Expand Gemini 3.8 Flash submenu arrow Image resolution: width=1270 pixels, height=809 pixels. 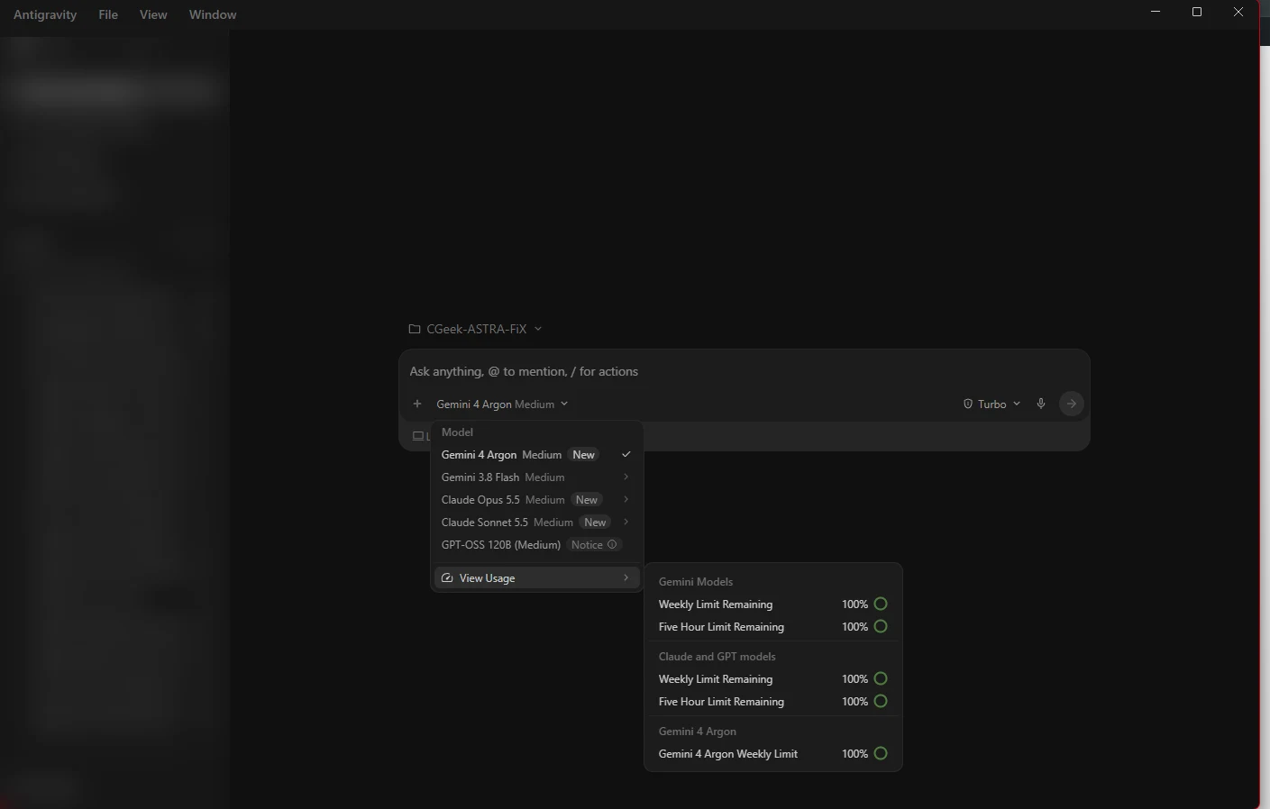point(626,477)
